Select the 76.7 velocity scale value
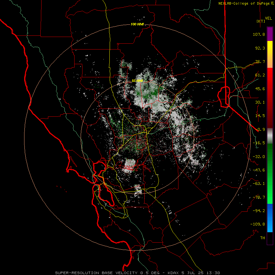275x275 pixels. [260, 61]
